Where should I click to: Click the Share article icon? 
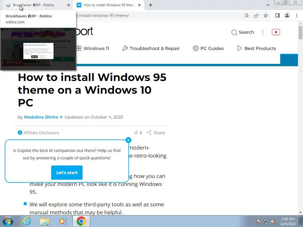[149, 133]
